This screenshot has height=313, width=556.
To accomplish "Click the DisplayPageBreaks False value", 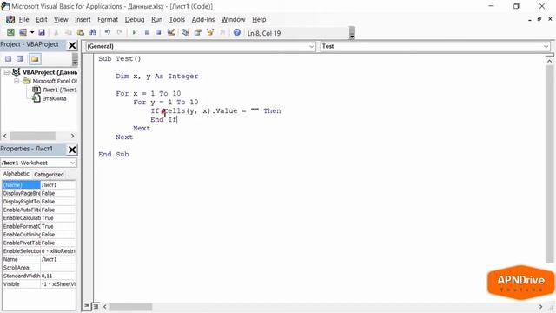I will [x=58, y=193].
